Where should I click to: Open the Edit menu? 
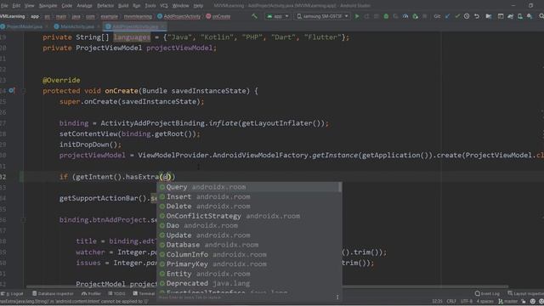tap(16, 6)
